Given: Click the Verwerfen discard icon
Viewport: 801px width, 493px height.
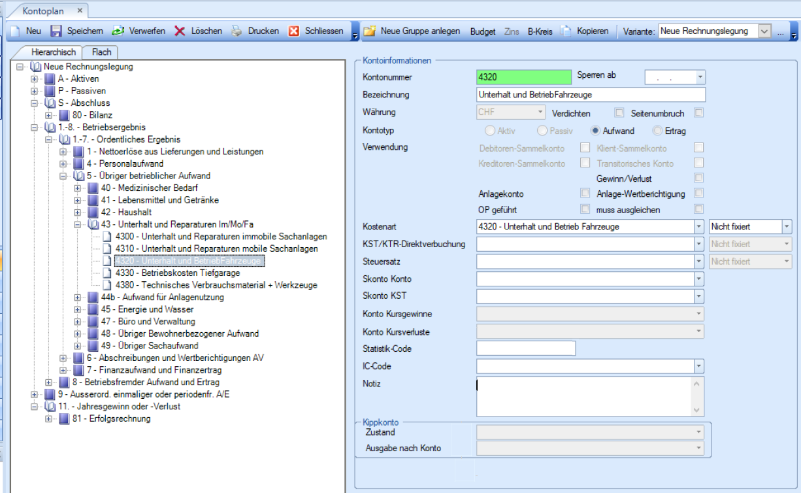Looking at the screenshot, I should (x=118, y=31).
